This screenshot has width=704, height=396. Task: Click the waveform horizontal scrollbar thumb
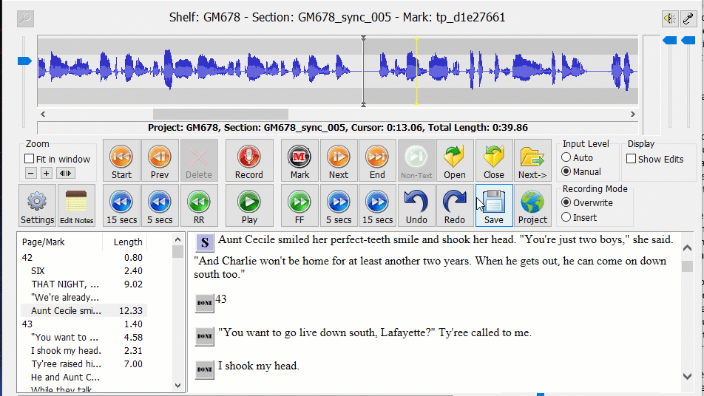pos(220,114)
